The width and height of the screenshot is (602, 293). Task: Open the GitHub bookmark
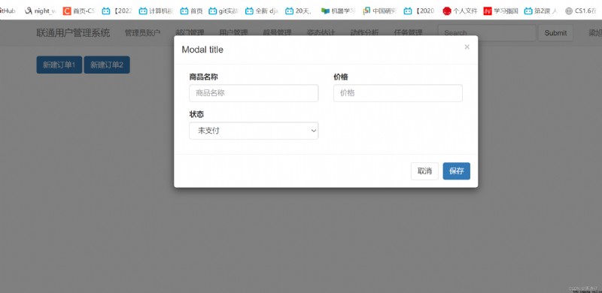8,11
